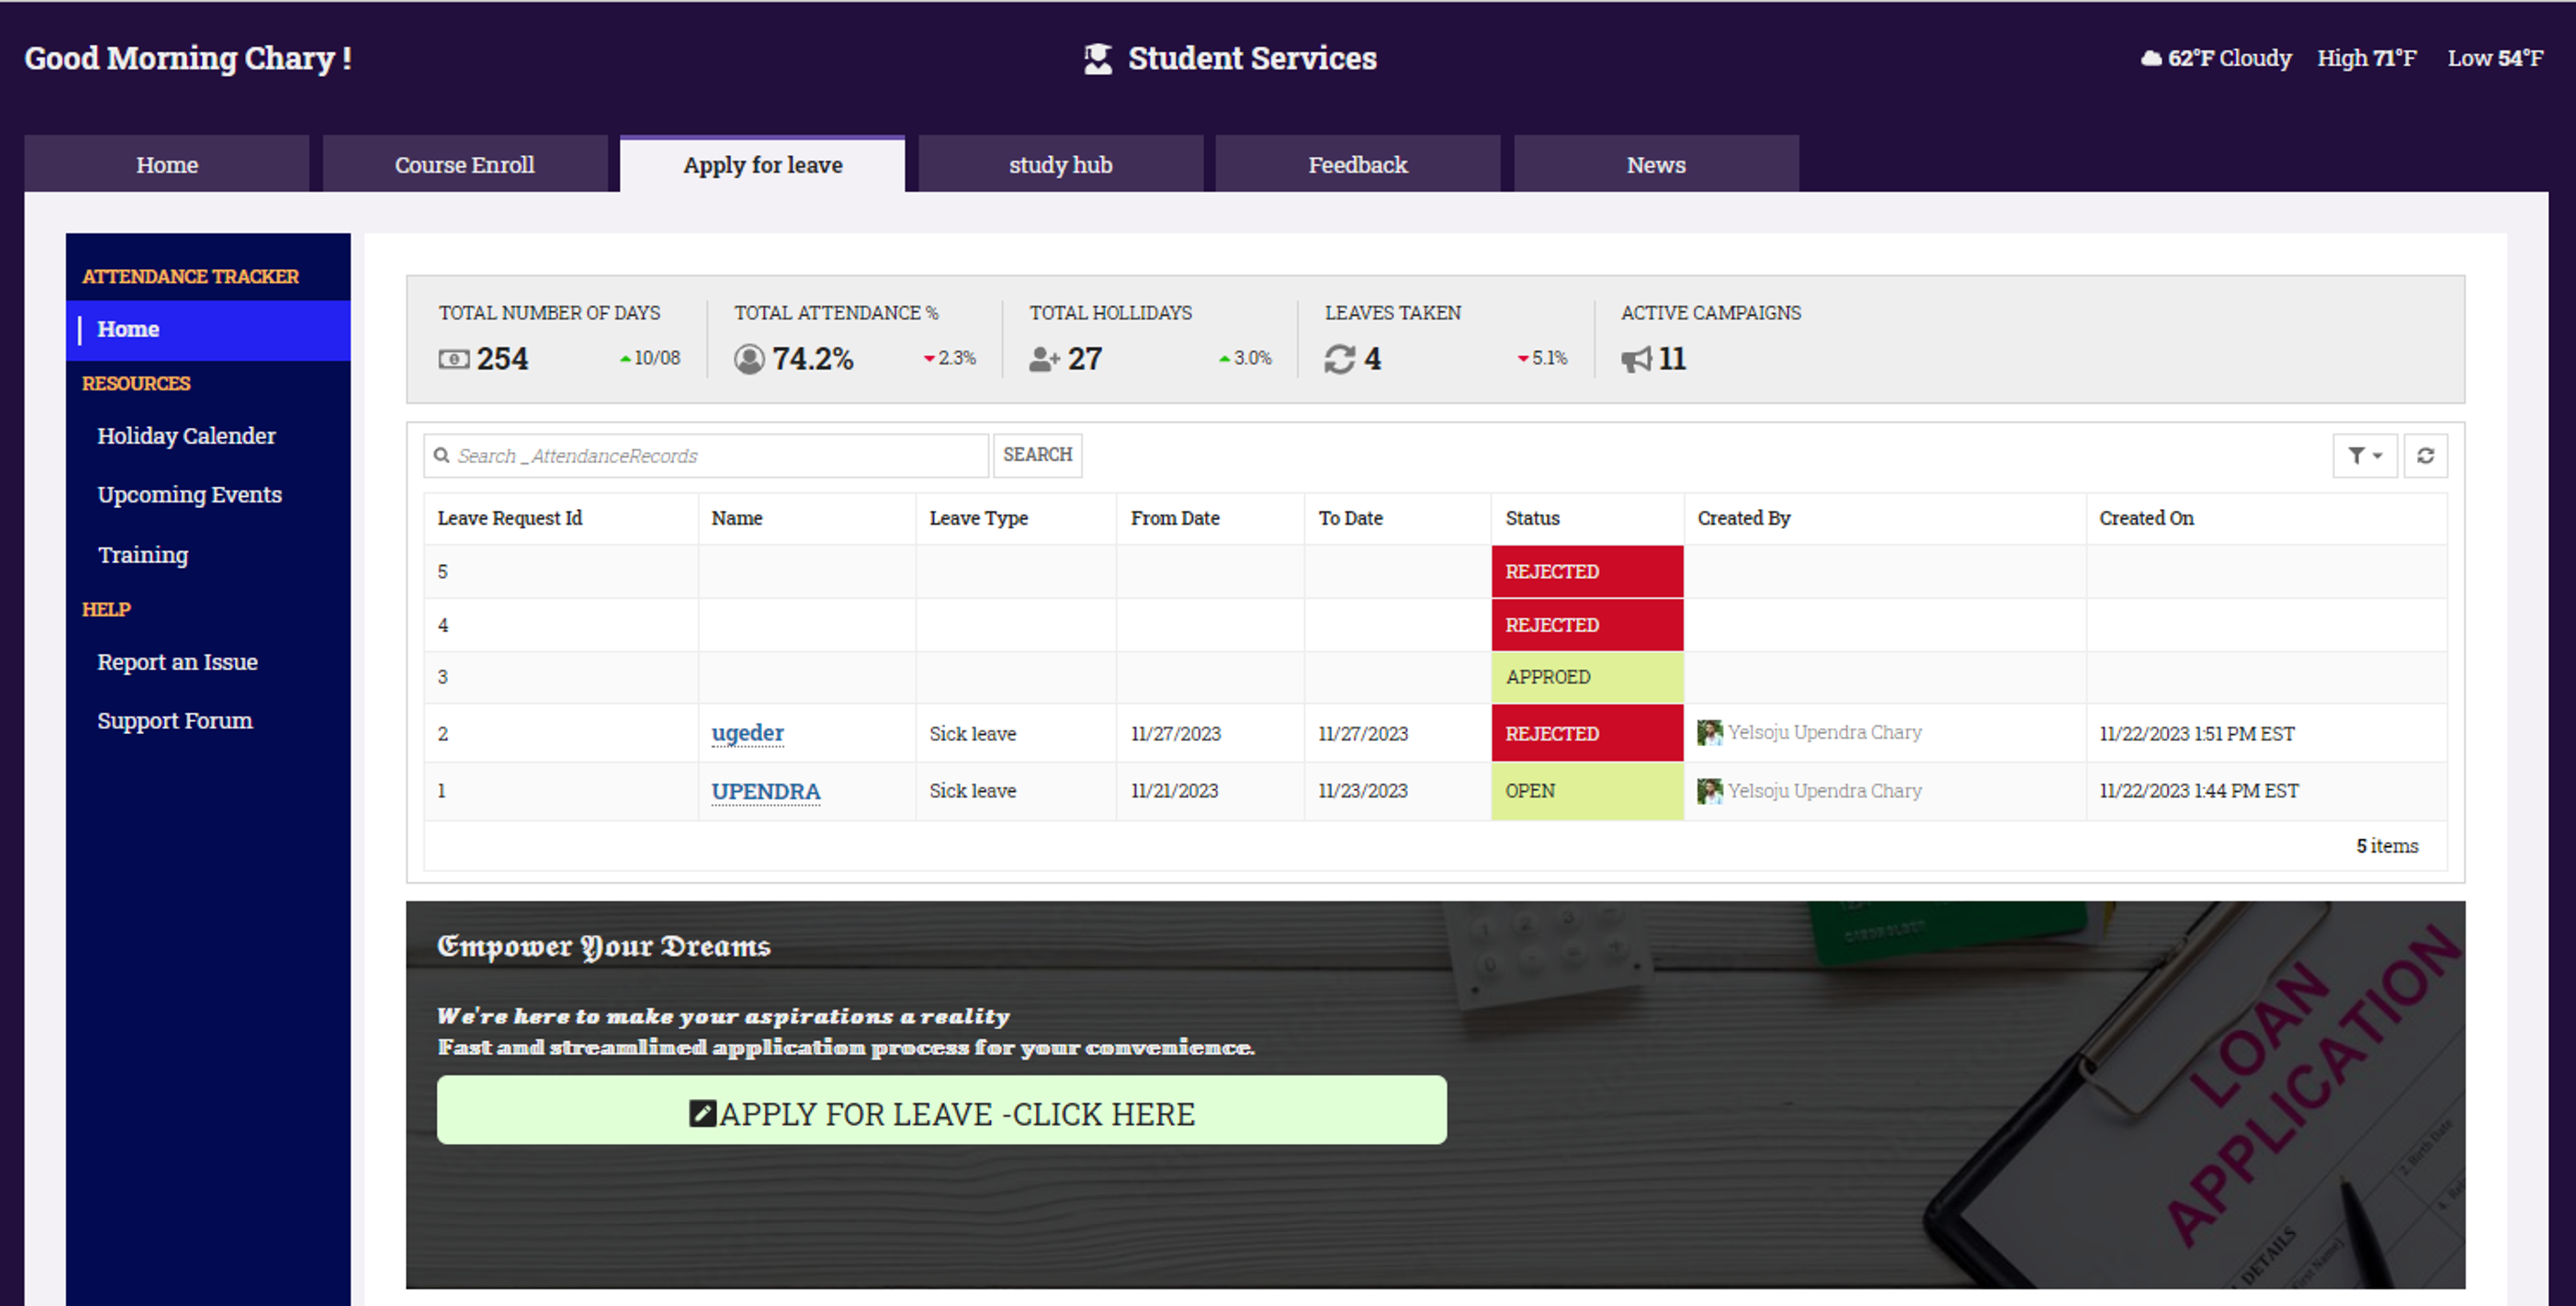Click the APPROED status in row 3
Viewport: 2576px width, 1306px height.
click(x=1587, y=678)
